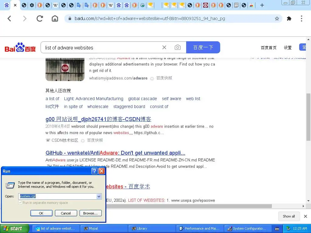This screenshot has width=311, height=233.
Task: Click Browse... in the Run dialog
Action: pyautogui.click(x=91, y=213)
